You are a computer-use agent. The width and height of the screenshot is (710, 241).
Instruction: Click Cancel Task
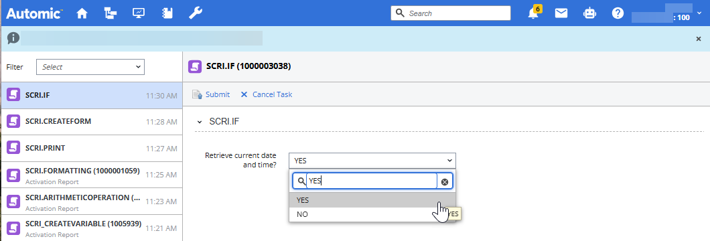[x=267, y=94]
